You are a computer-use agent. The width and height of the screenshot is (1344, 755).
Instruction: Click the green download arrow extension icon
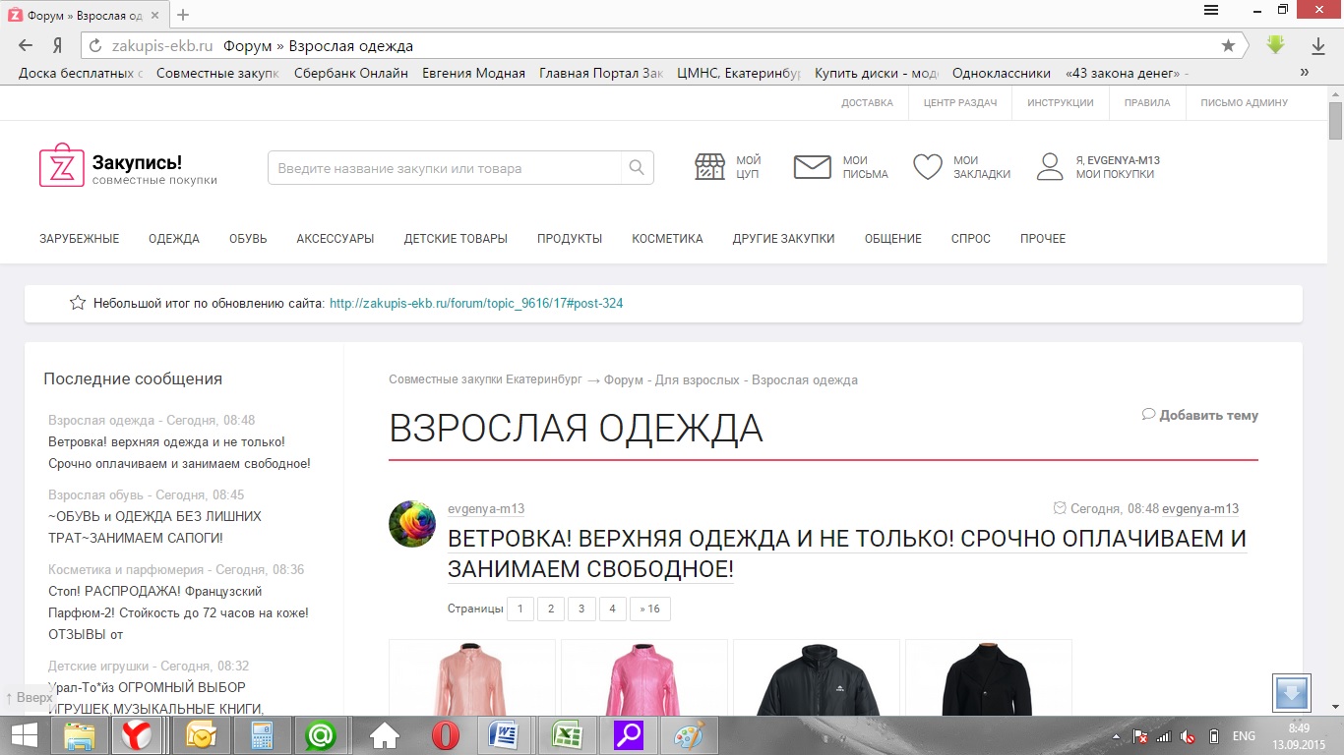pyautogui.click(x=1275, y=45)
